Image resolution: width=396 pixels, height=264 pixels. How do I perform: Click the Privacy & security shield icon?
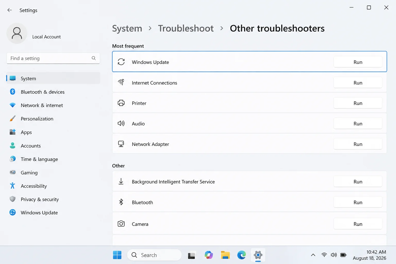click(13, 199)
